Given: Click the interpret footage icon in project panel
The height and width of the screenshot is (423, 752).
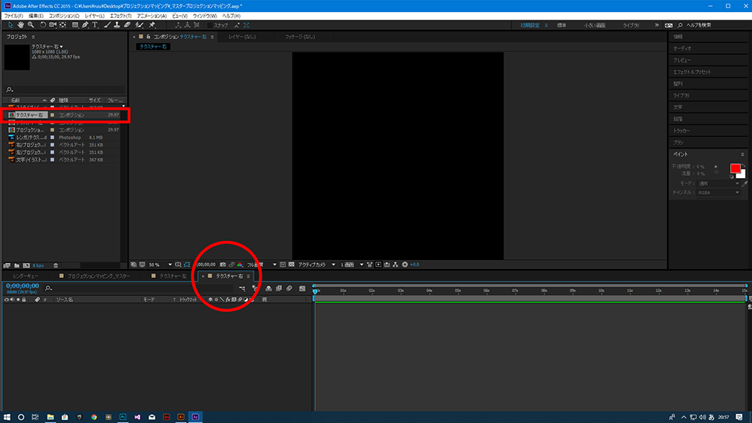Looking at the screenshot, I should [x=7, y=265].
